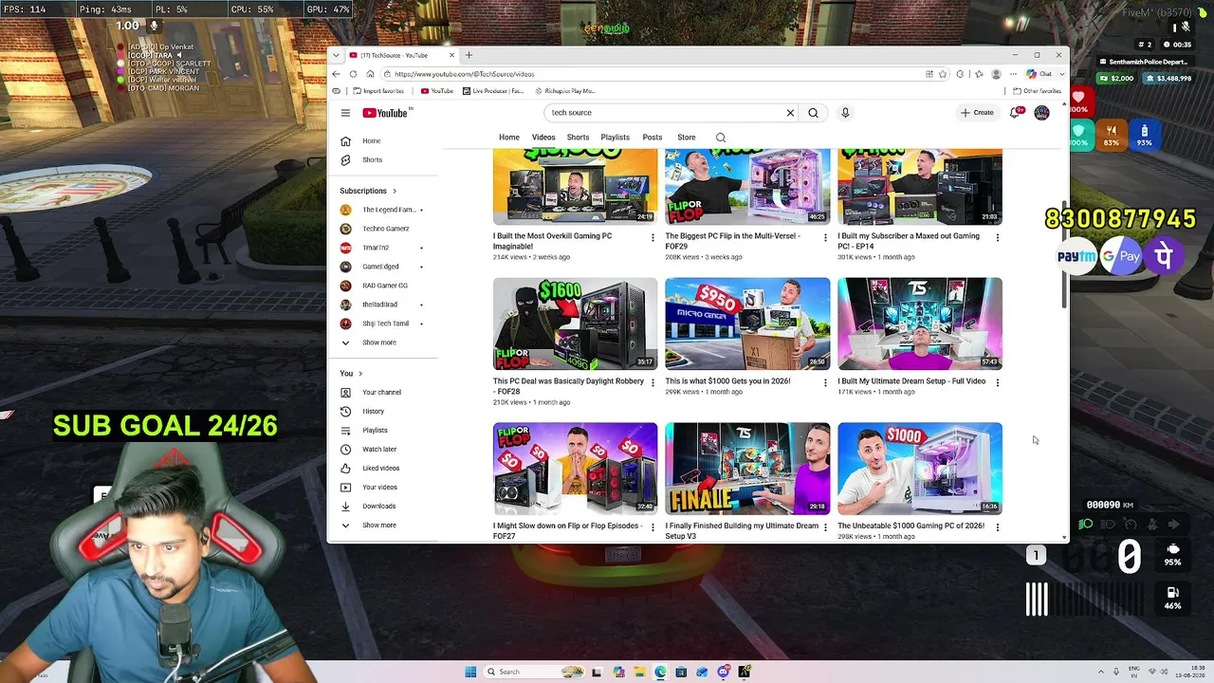Open Import favorites bookmark
Image resolution: width=1214 pixels, height=683 pixels.
[378, 91]
